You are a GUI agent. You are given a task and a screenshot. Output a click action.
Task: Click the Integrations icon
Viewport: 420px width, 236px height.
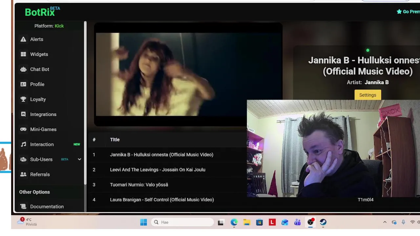pyautogui.click(x=23, y=114)
